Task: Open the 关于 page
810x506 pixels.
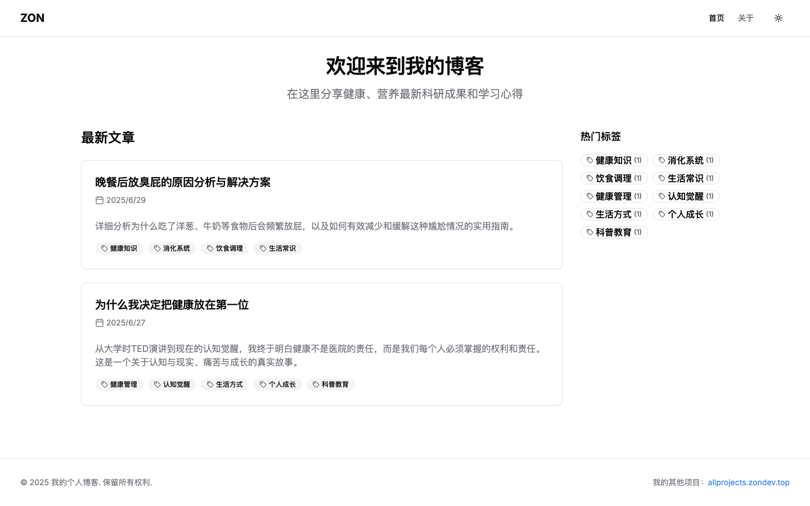Action: tap(745, 17)
